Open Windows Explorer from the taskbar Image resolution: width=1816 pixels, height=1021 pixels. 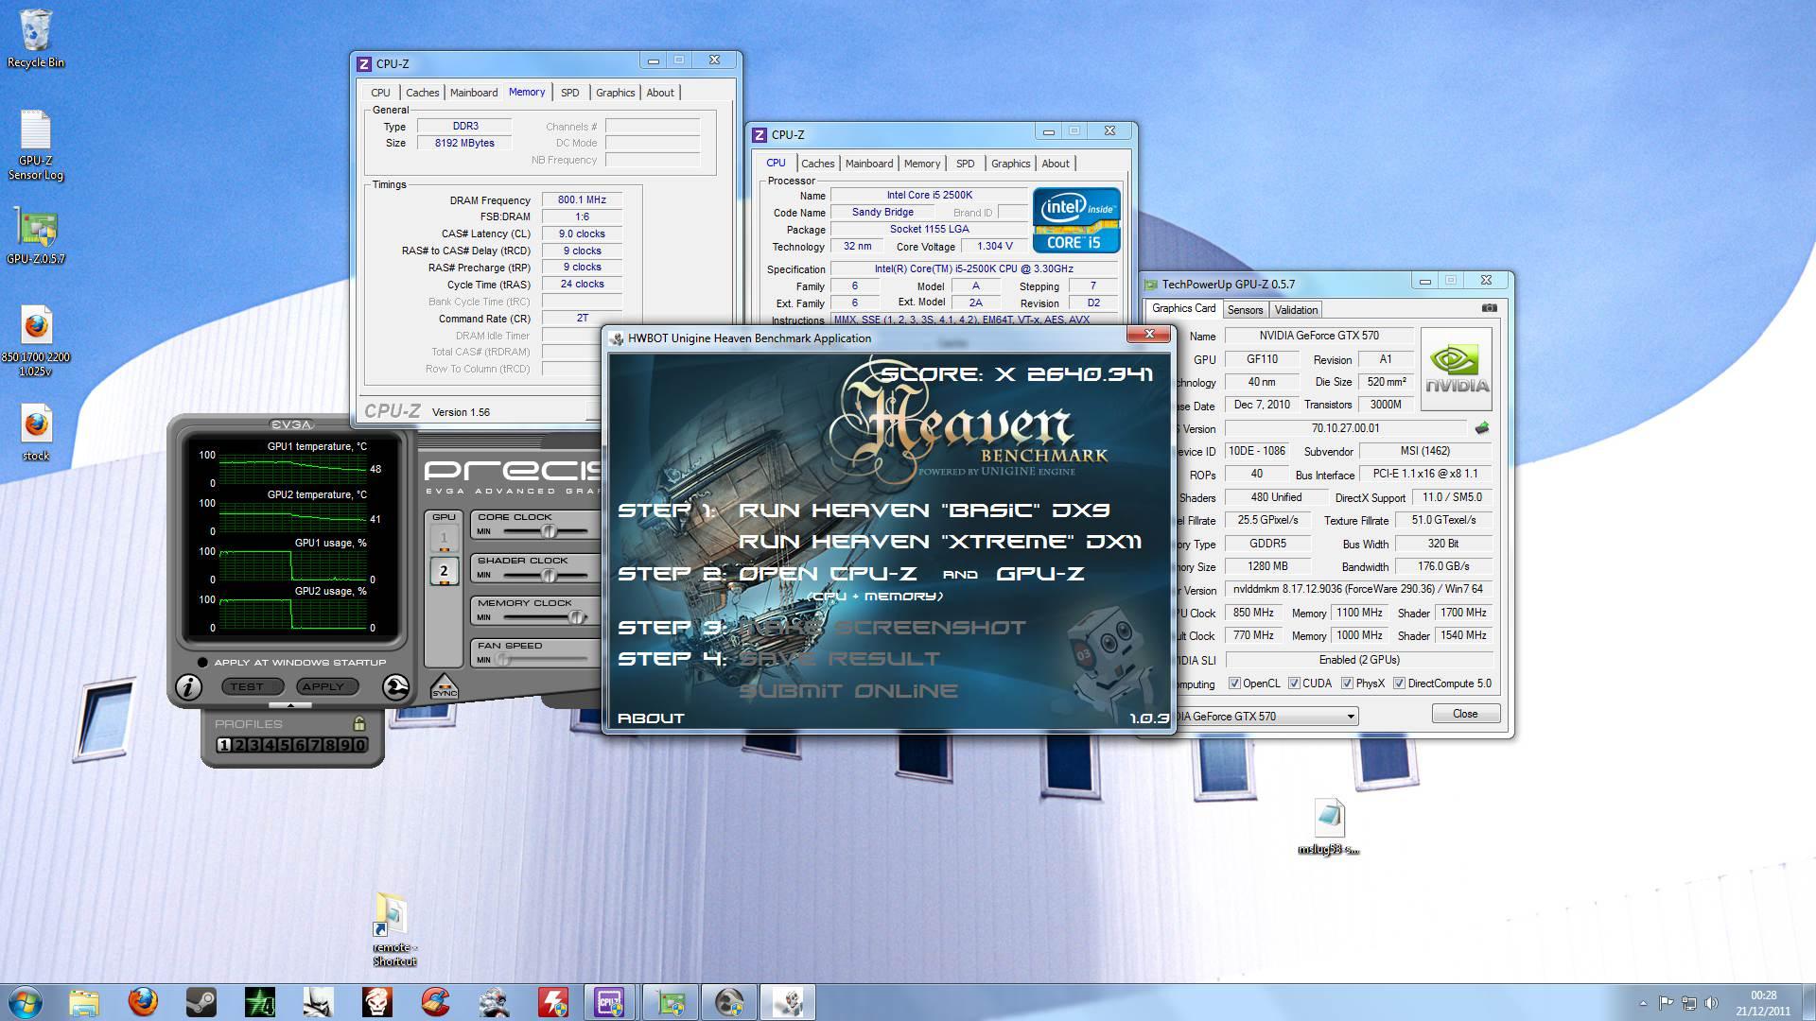pos(84,1002)
